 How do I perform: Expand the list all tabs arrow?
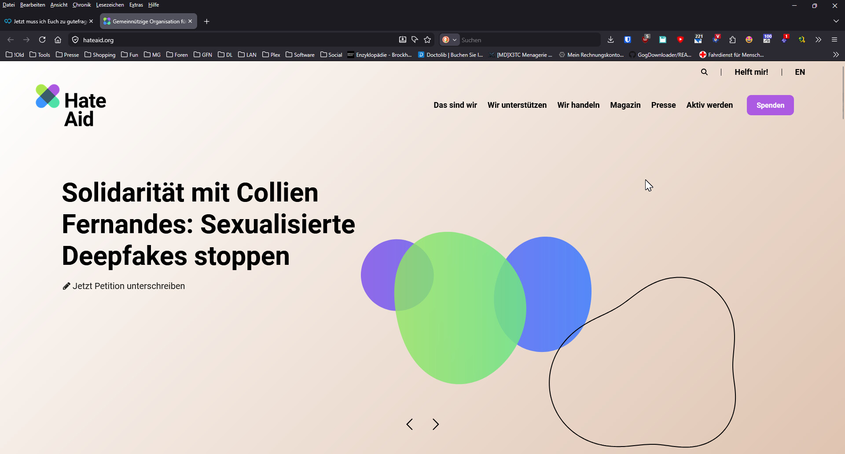(x=836, y=21)
